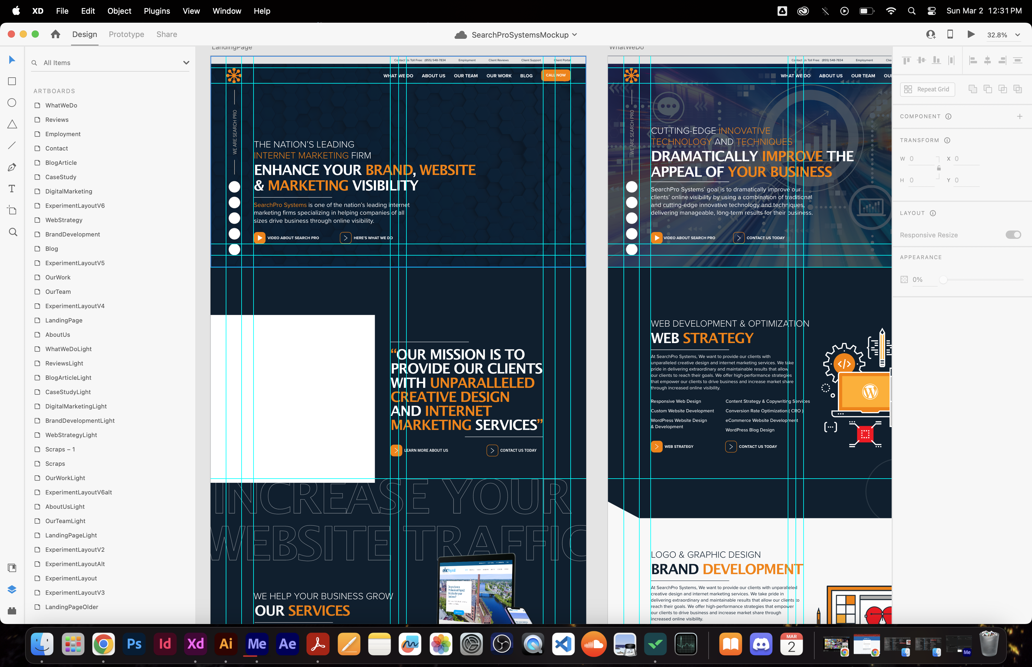
Task: Open the SearchProSystemsMockup title dropdown
Action: click(575, 35)
